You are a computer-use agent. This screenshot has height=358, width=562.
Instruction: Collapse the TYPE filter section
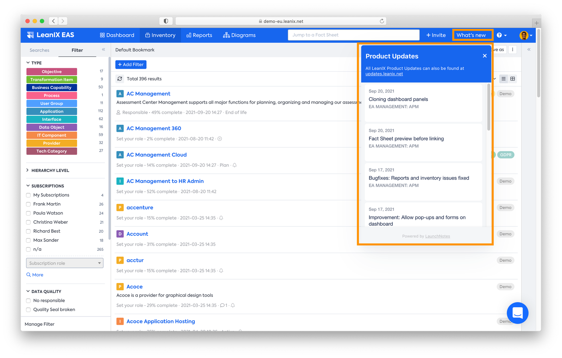click(34, 63)
